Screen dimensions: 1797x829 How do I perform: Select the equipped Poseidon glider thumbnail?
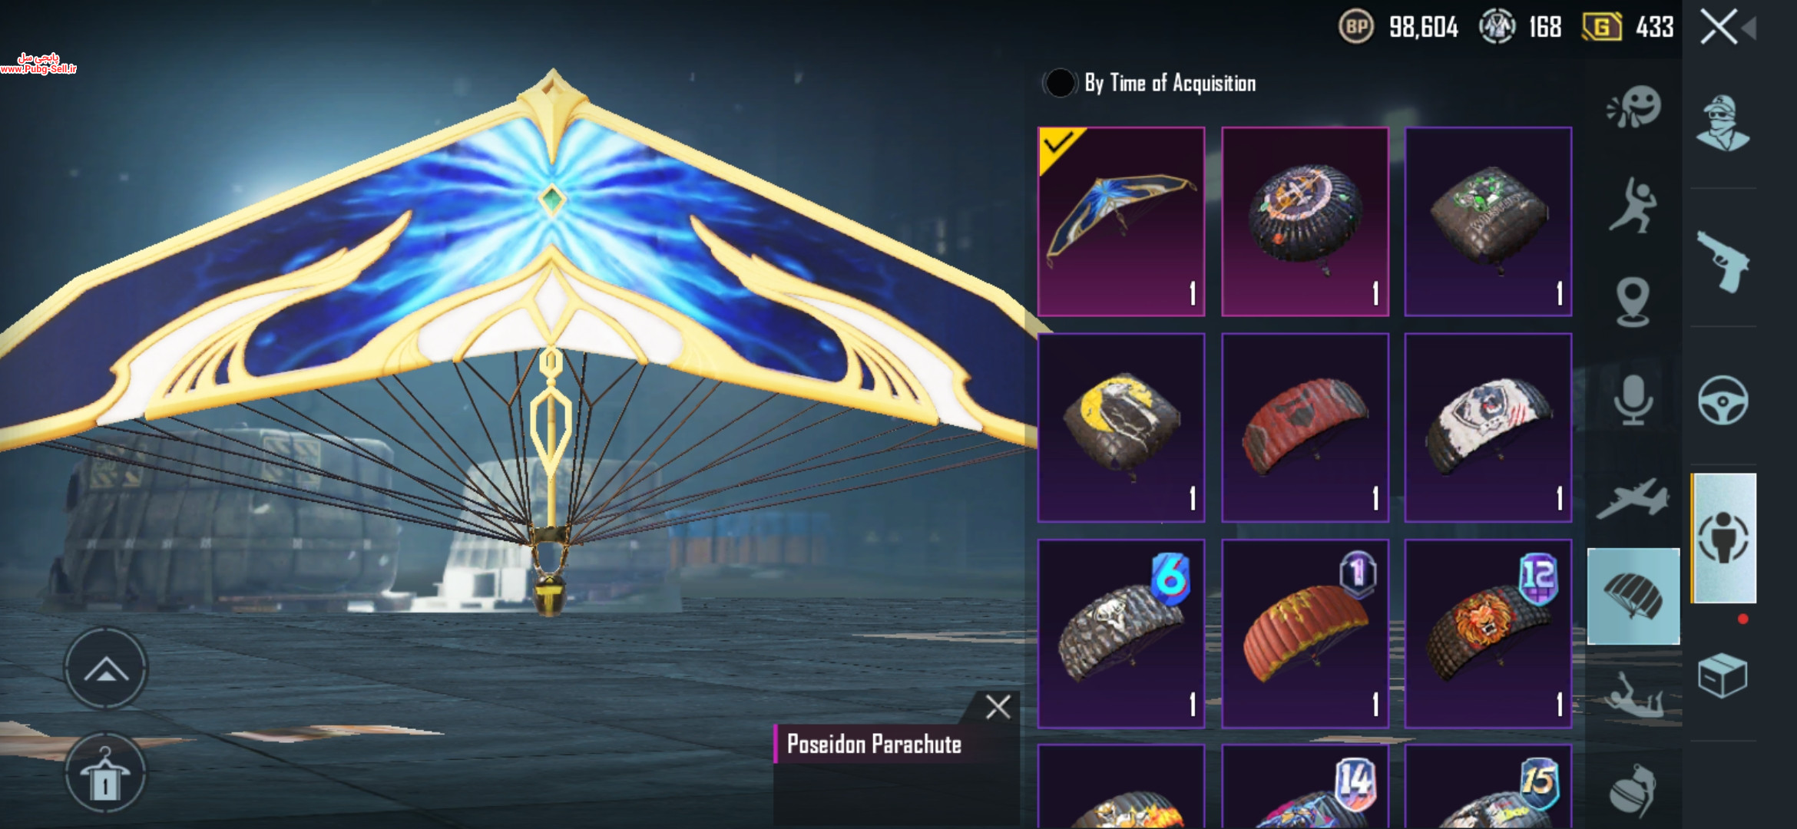pyautogui.click(x=1121, y=222)
